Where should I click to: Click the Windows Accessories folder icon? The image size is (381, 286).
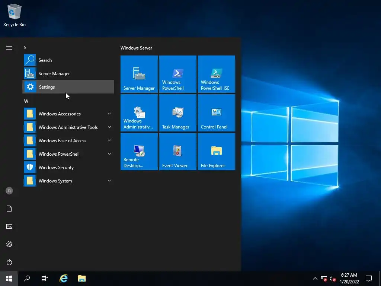point(30,114)
